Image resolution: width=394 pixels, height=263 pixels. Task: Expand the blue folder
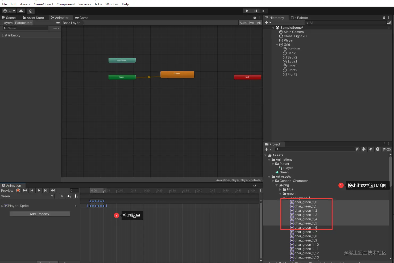pos(280,189)
